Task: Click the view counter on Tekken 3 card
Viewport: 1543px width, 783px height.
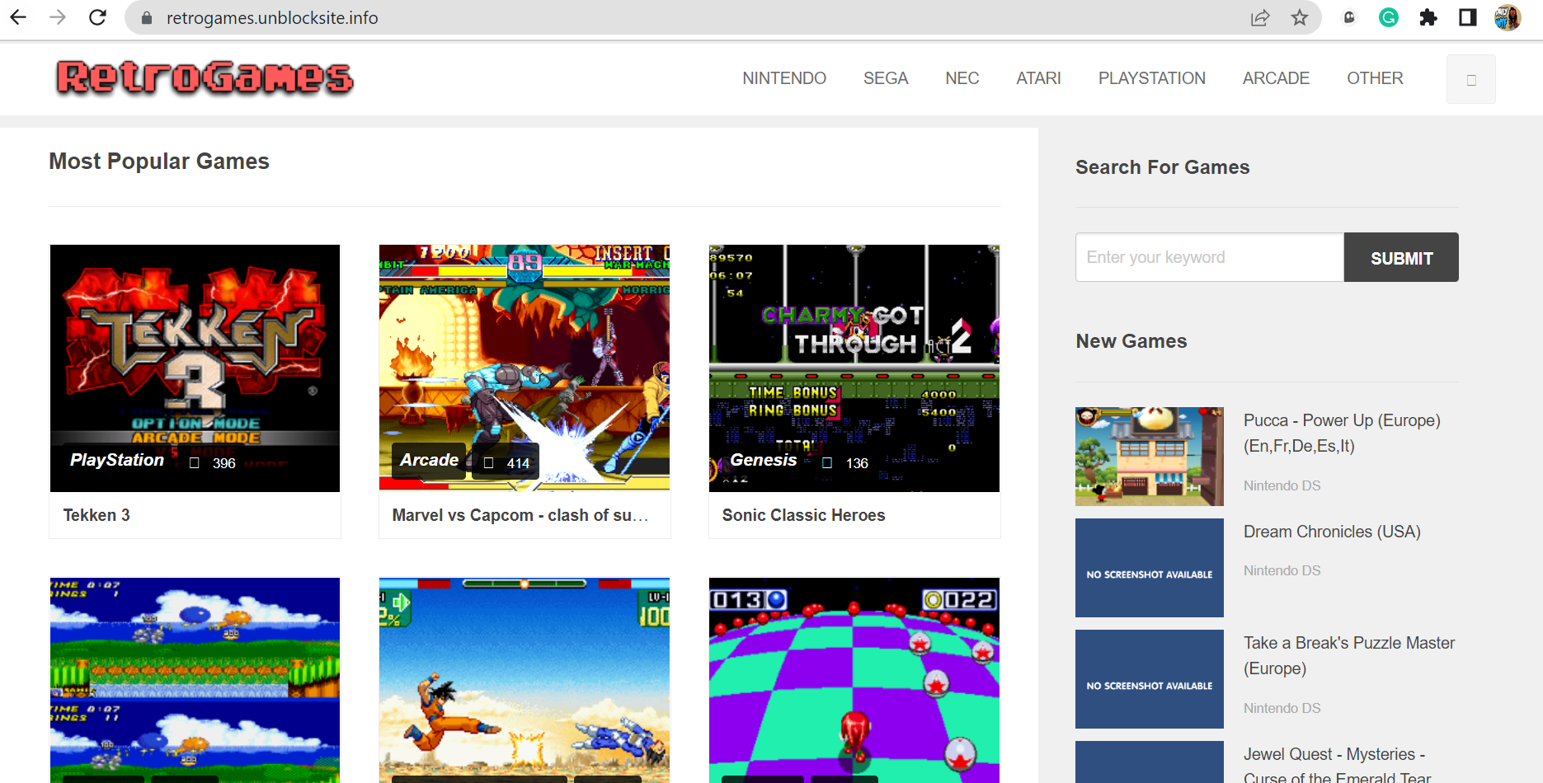Action: pyautogui.click(x=209, y=462)
